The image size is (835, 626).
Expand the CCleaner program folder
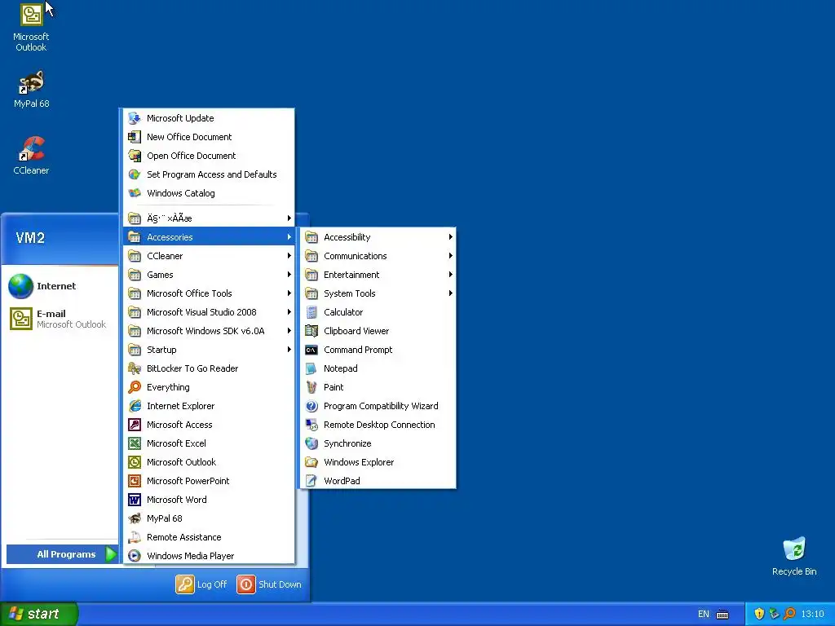(209, 256)
